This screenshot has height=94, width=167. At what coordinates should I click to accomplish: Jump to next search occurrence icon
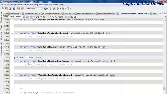coord(41,17)
